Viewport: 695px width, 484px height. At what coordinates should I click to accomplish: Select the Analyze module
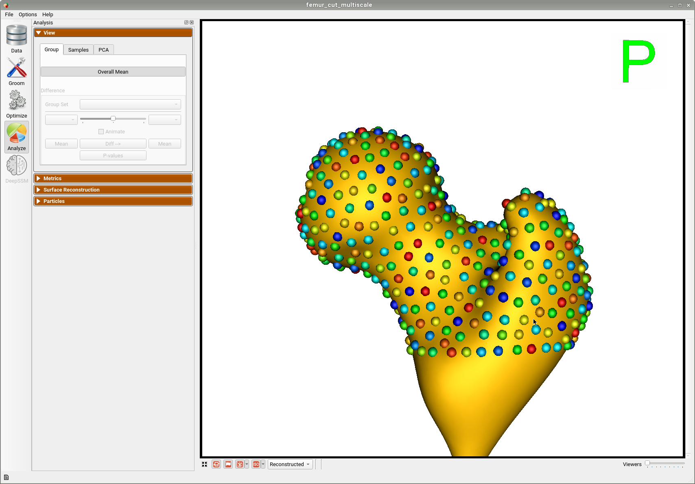point(17,137)
